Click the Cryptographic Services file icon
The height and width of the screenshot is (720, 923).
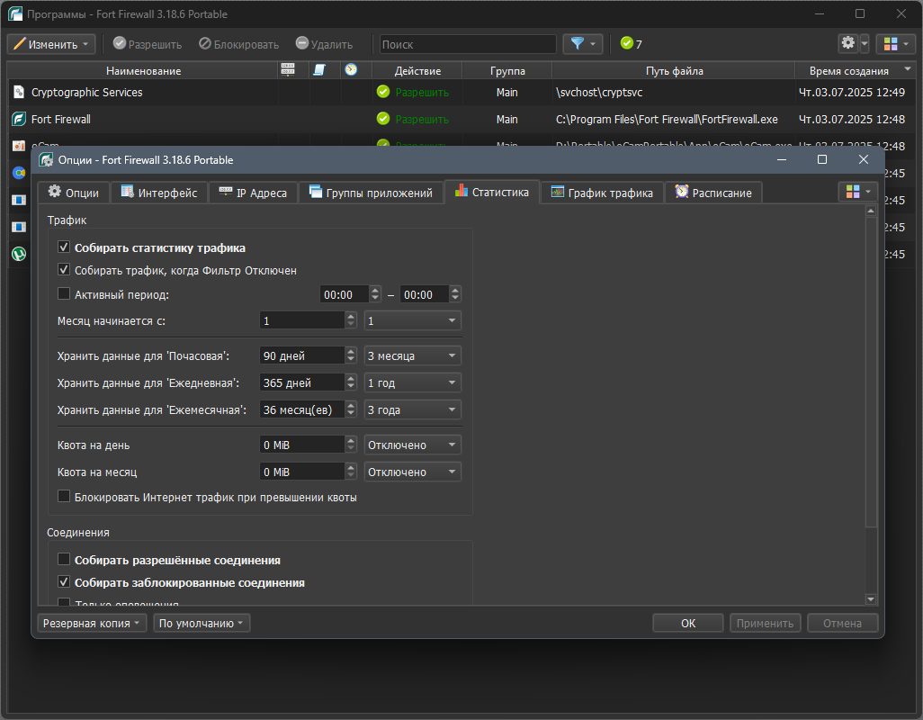[x=19, y=92]
